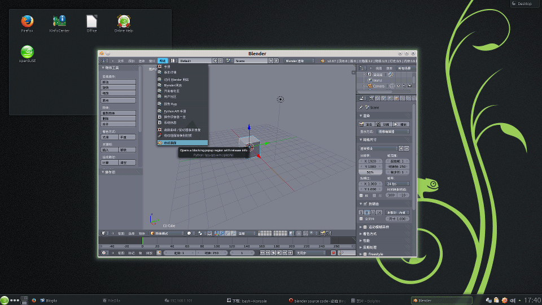Adjust the filter Size 1.000 slider

click(397, 219)
